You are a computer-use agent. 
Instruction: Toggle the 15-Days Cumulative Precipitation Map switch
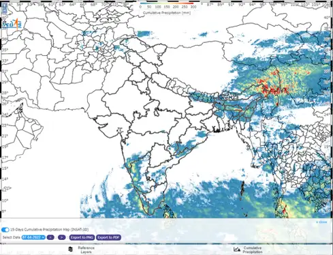(x=5, y=230)
